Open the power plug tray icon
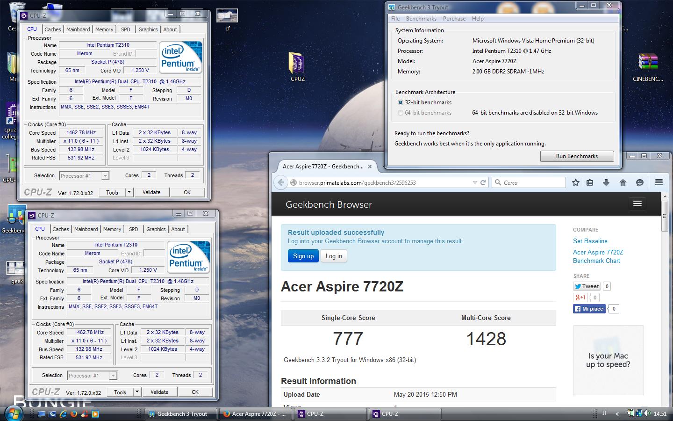673x421 pixels. tap(631, 414)
